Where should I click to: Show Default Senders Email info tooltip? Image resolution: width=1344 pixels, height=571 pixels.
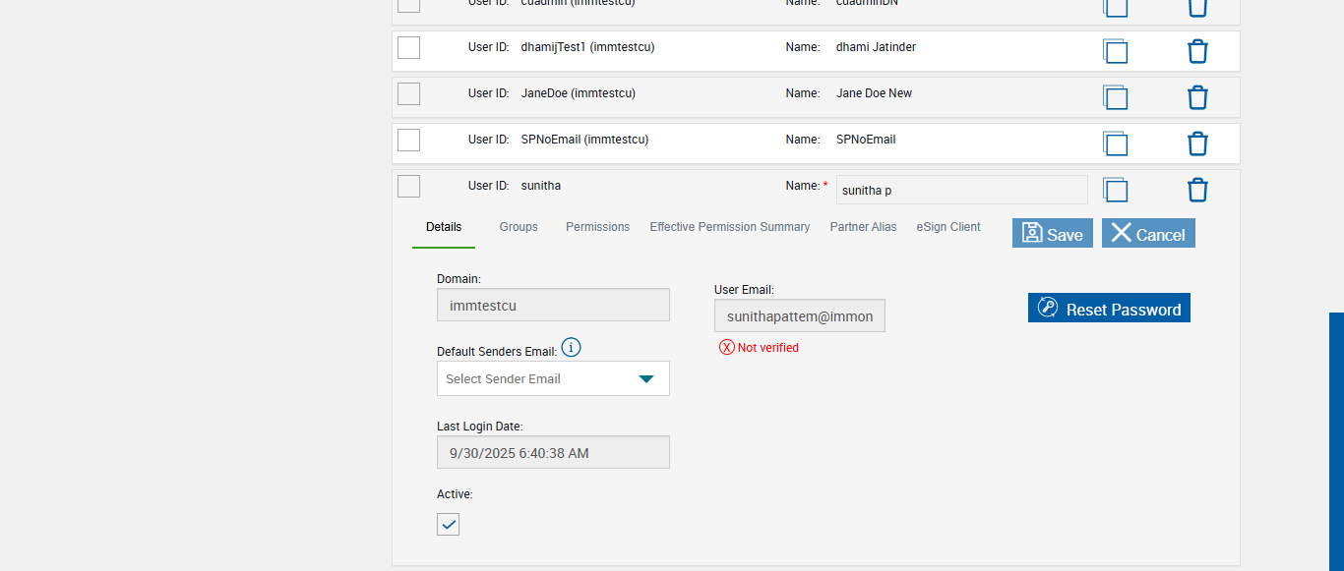click(x=571, y=347)
